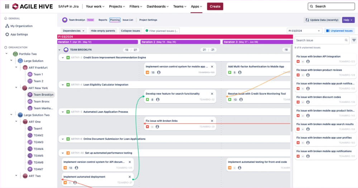This screenshot has height=188, width=358.
Task: Remove 'Develop new feature for search functionality' card with X
Action: tap(212, 94)
